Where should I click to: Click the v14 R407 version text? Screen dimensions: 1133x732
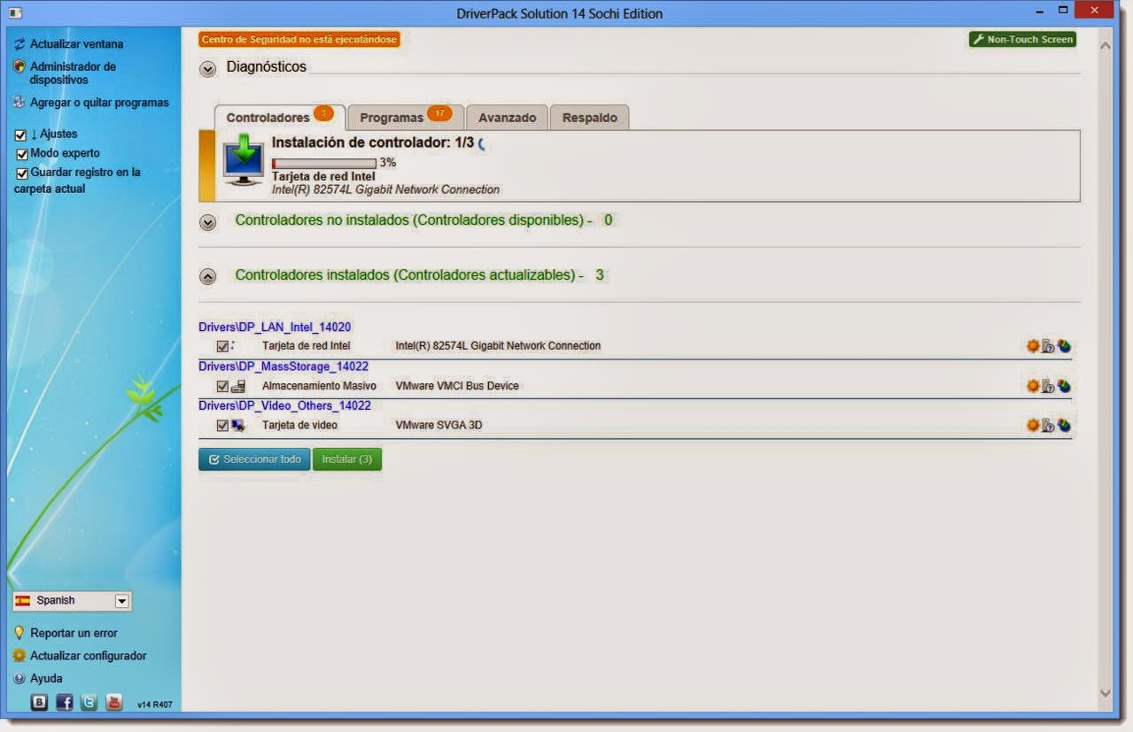[155, 705]
